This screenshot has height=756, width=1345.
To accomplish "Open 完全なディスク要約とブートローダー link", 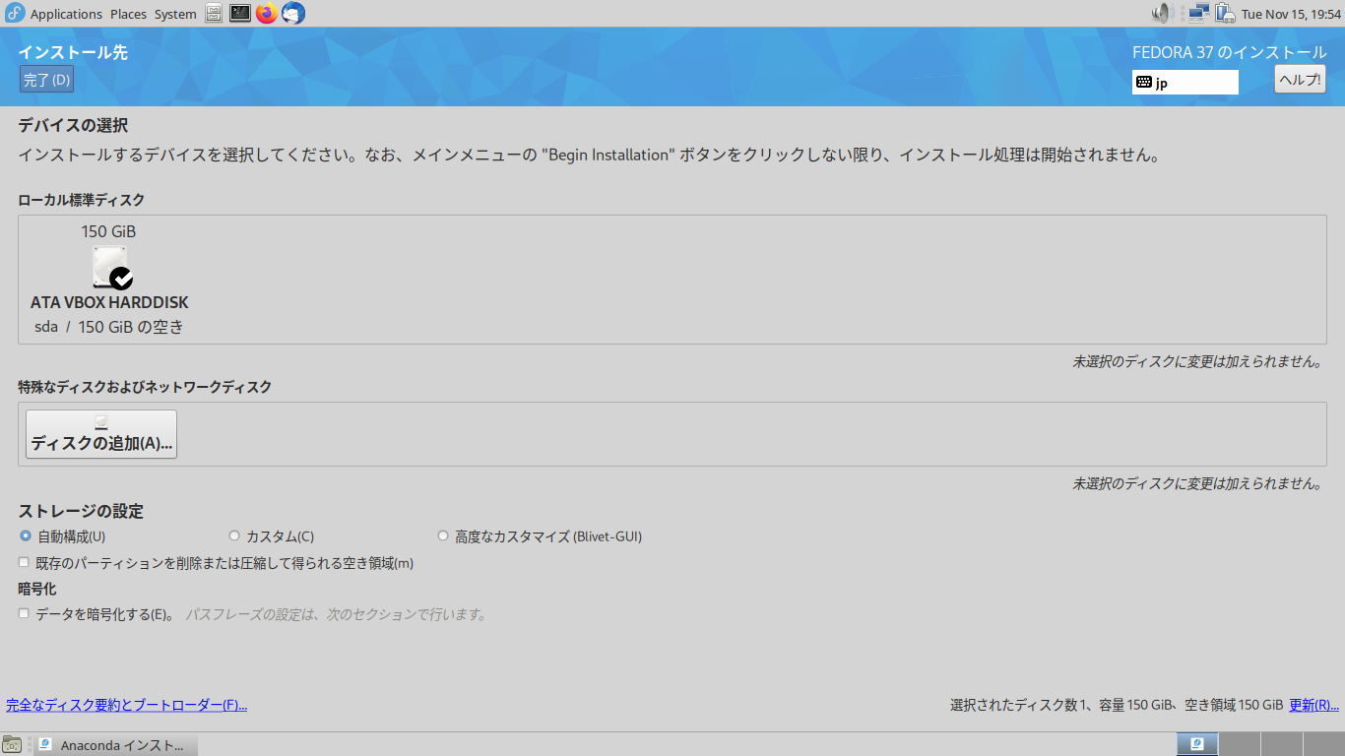I will [126, 705].
